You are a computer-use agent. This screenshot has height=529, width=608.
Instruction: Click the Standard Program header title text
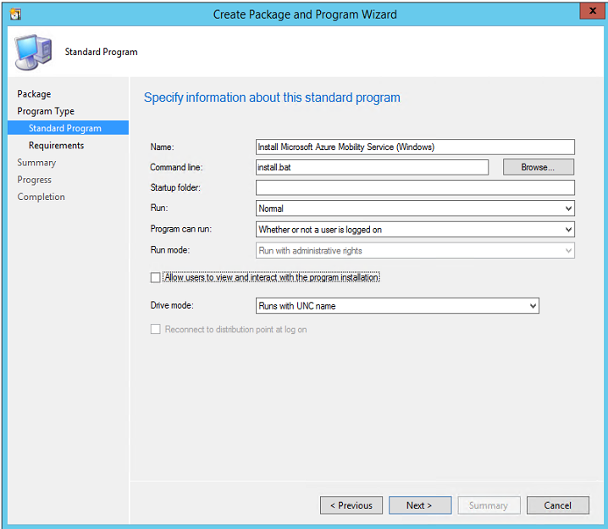102,52
